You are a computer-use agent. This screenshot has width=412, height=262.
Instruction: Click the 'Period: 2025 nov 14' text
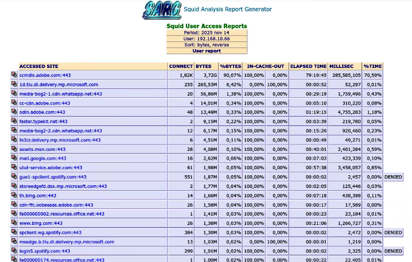coord(207,33)
